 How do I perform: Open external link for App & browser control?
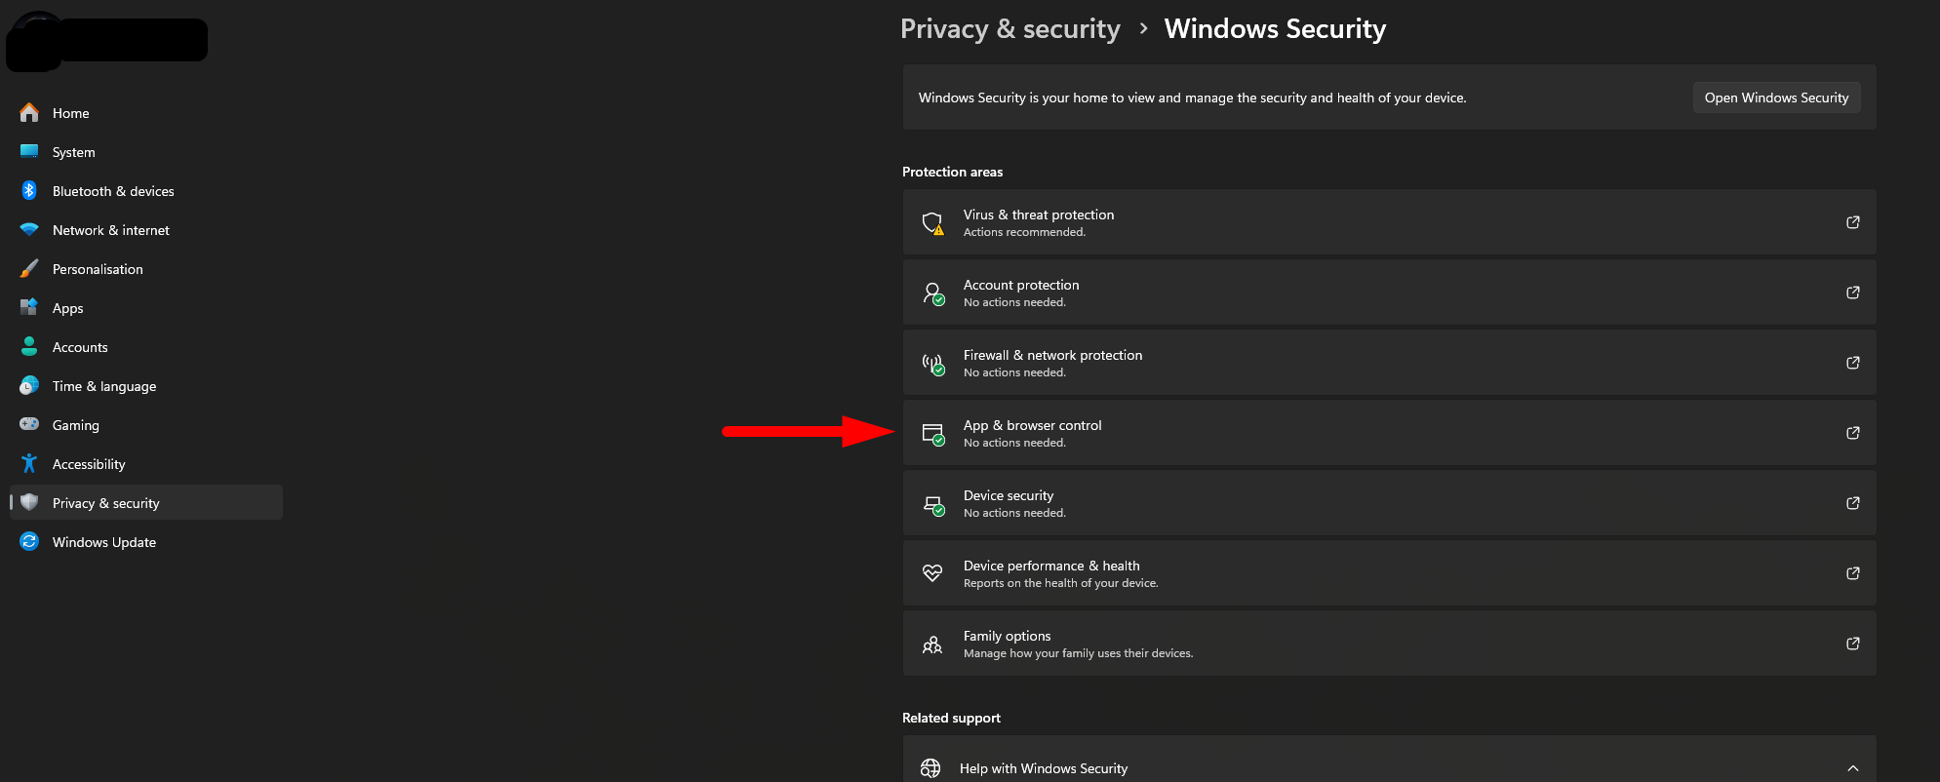(1853, 433)
